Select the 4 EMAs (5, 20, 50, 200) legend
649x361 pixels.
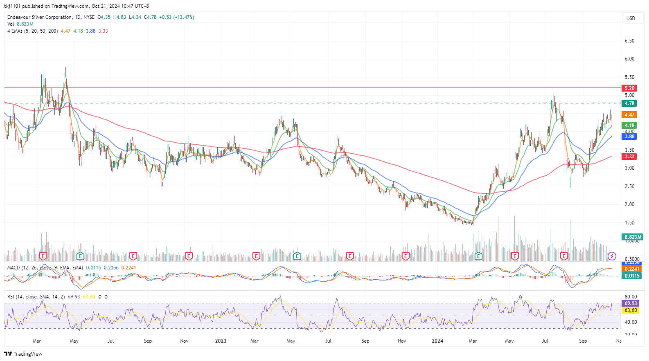[33, 31]
